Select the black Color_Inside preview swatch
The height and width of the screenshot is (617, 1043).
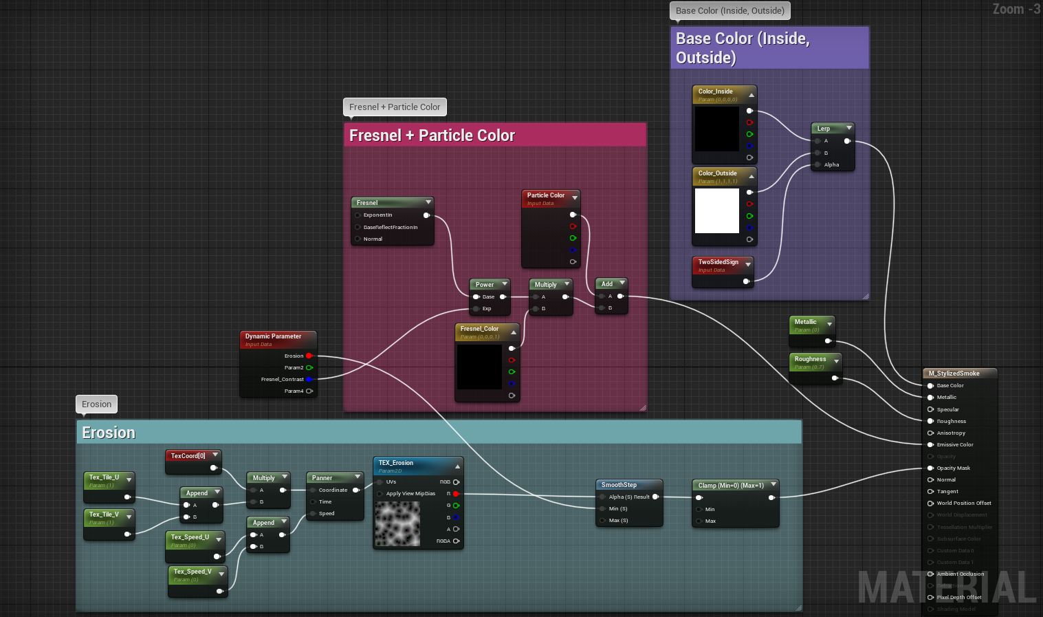point(717,129)
